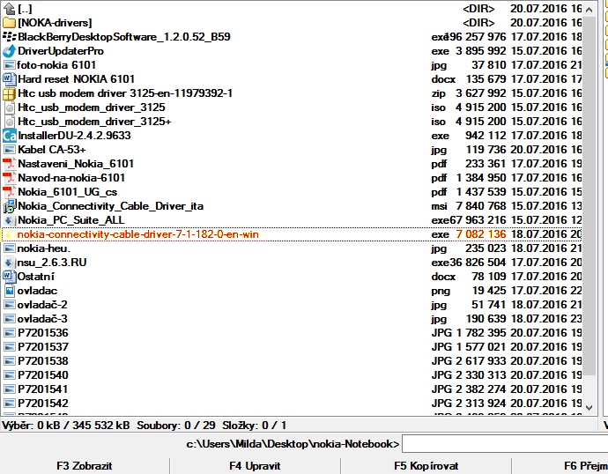Click the 7 082 136 file size value
608x474 pixels.
coord(481,234)
